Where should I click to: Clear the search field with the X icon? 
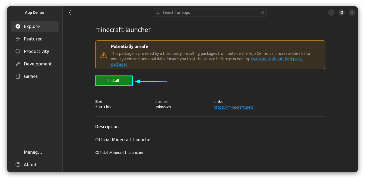click(x=262, y=12)
